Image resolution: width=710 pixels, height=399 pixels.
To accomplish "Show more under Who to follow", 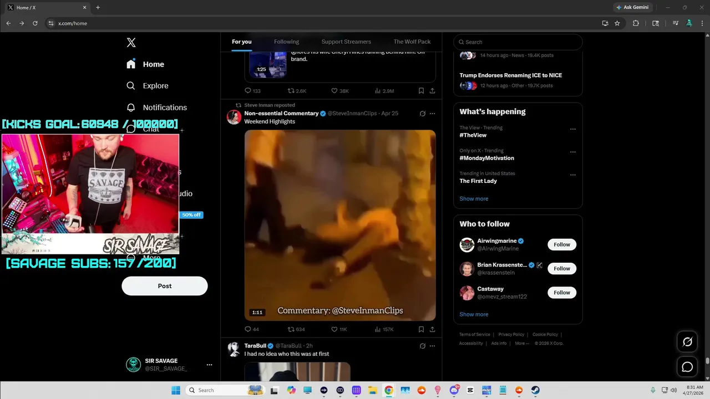I will click(x=474, y=314).
